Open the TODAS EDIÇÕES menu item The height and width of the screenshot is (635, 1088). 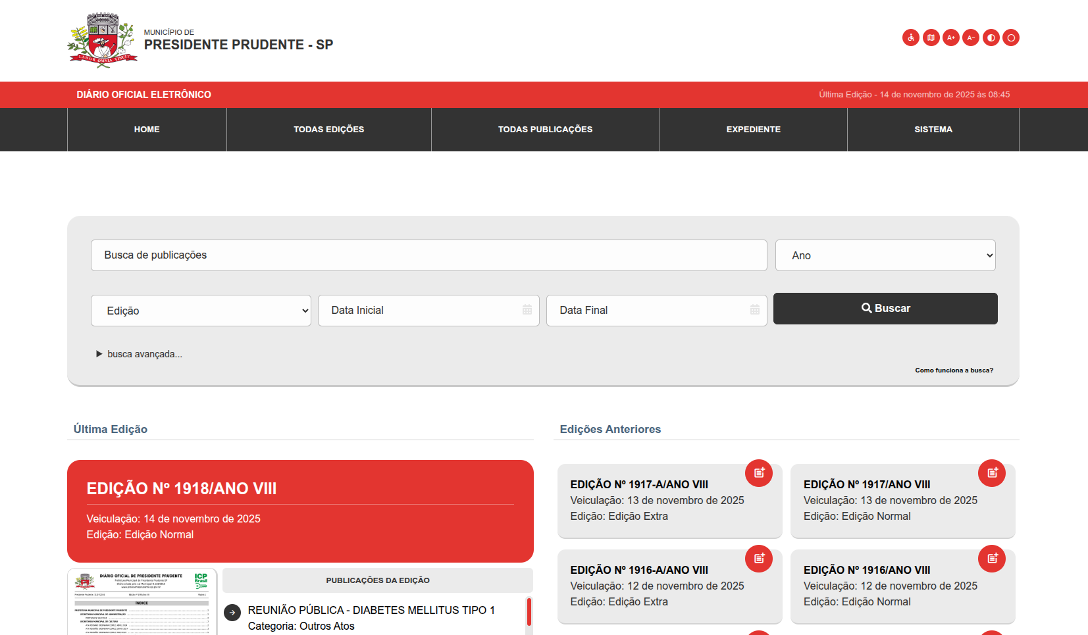329,130
